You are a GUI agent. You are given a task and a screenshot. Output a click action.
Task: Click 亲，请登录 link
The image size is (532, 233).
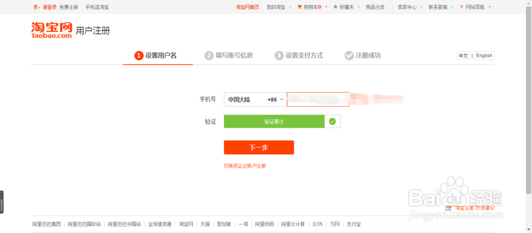pyautogui.click(x=45, y=7)
